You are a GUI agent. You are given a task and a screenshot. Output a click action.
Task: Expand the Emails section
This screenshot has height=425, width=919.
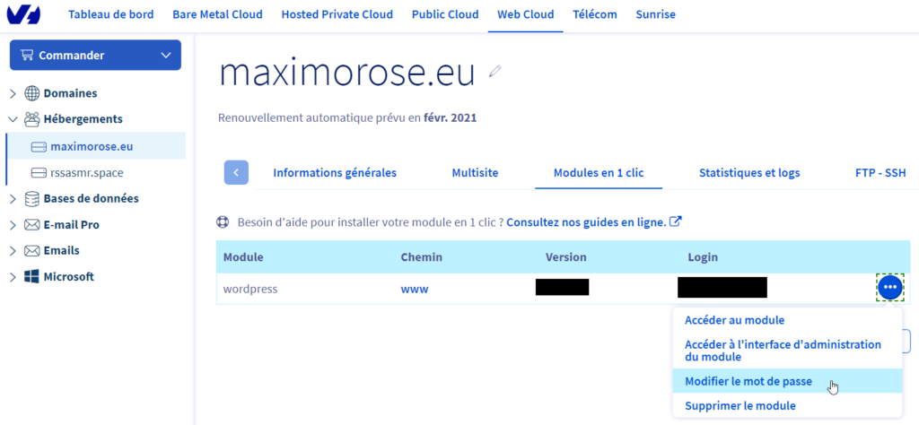13,250
